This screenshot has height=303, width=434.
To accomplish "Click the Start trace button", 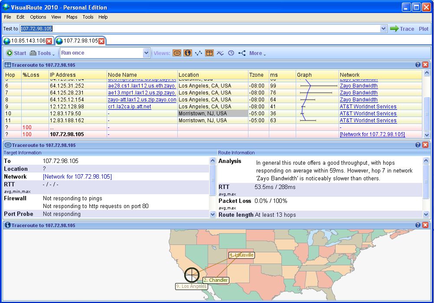I will coord(16,53).
